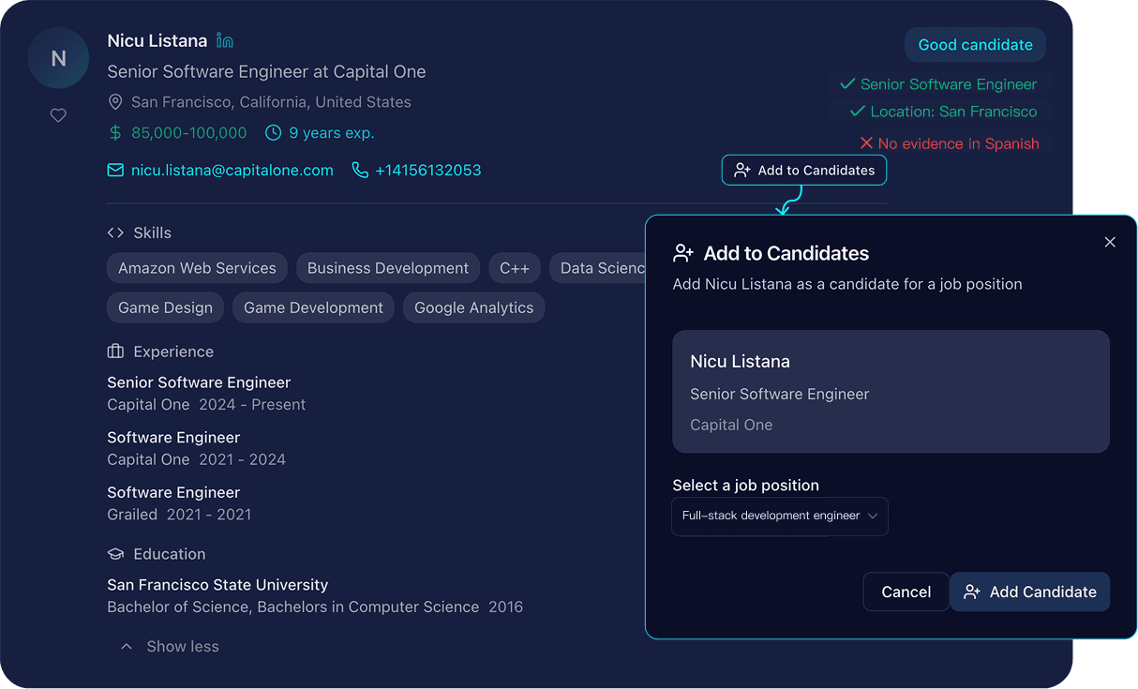Click the graduation cap icon beside Education

click(114, 554)
